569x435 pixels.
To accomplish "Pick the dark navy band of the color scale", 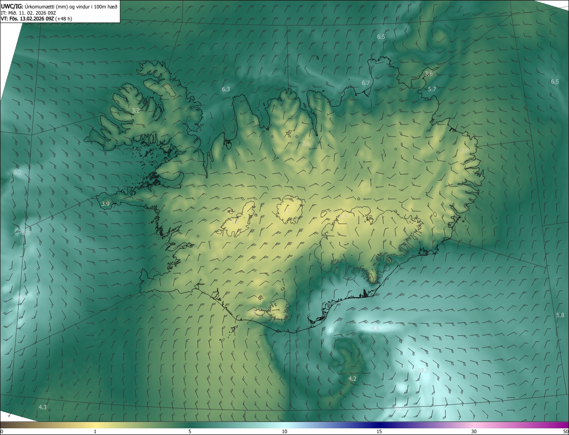I will click(379, 425).
